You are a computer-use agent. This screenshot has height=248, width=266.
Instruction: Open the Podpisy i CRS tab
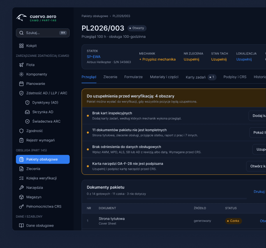(x=235, y=77)
